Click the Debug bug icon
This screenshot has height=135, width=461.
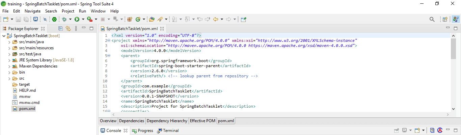click(64, 20)
